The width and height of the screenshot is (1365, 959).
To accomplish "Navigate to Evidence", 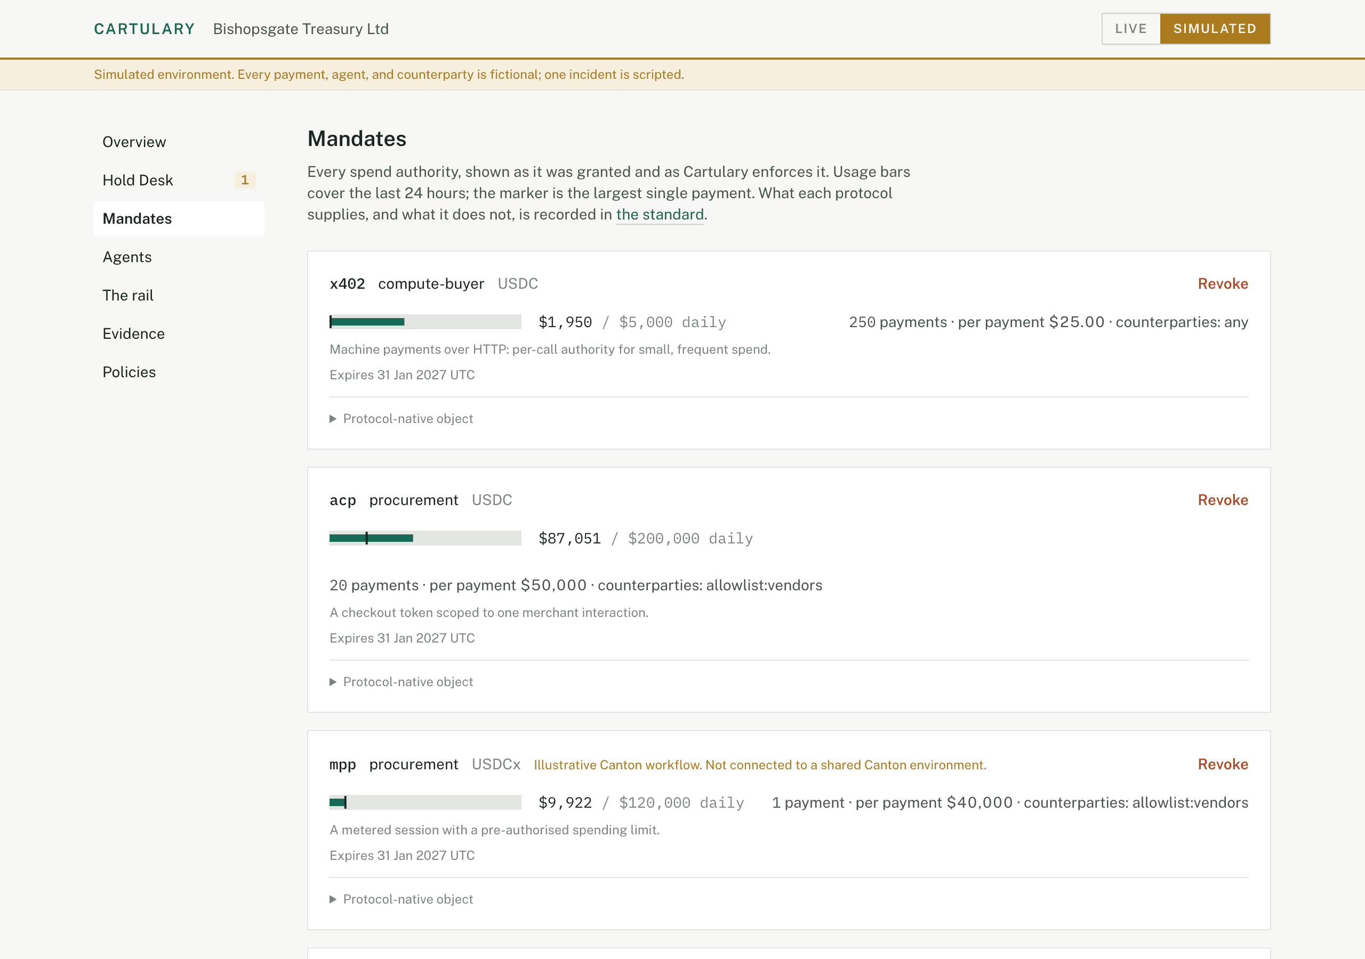I will (x=179, y=334).
